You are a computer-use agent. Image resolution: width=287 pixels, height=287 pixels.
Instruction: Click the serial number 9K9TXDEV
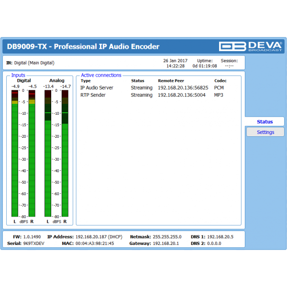[x=33, y=243]
